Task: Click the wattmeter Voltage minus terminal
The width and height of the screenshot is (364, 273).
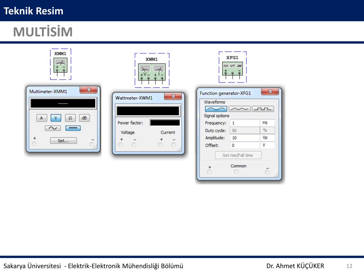Action: 134,145
